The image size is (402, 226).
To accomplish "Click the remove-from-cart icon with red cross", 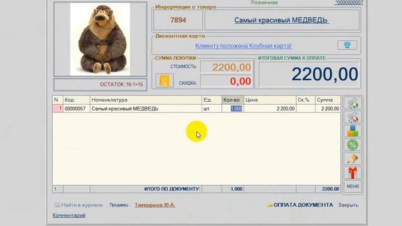I will point(353,117).
